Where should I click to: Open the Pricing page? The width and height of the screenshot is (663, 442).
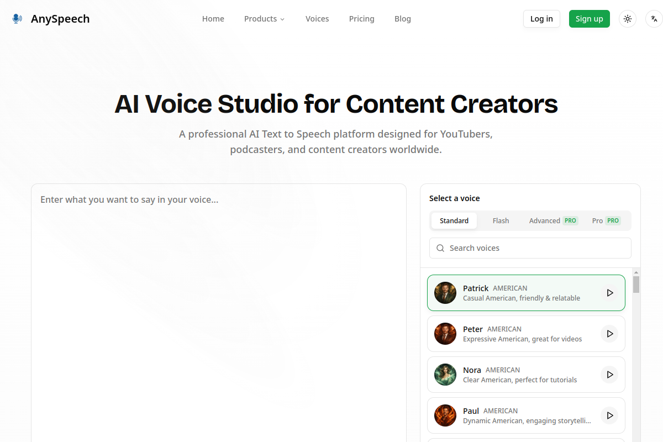point(362,19)
